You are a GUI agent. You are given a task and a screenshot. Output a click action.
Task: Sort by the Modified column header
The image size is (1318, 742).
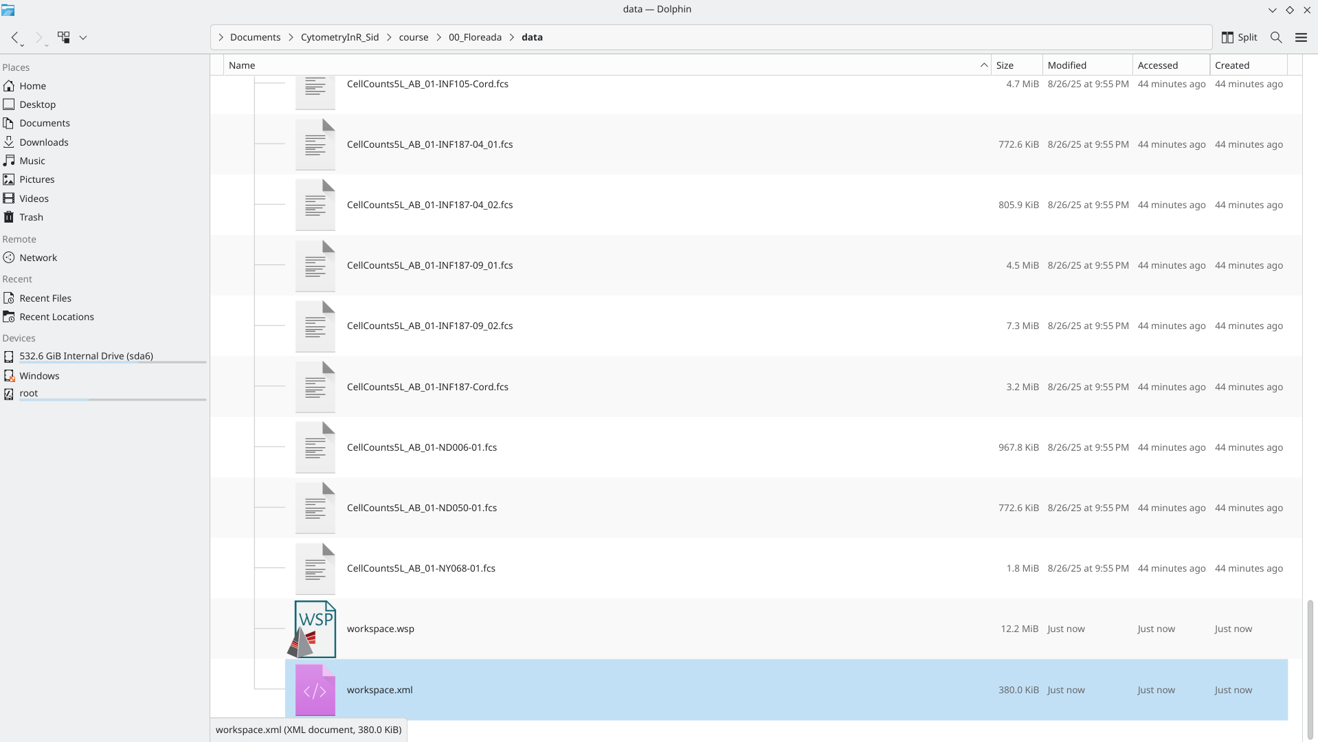click(x=1086, y=65)
